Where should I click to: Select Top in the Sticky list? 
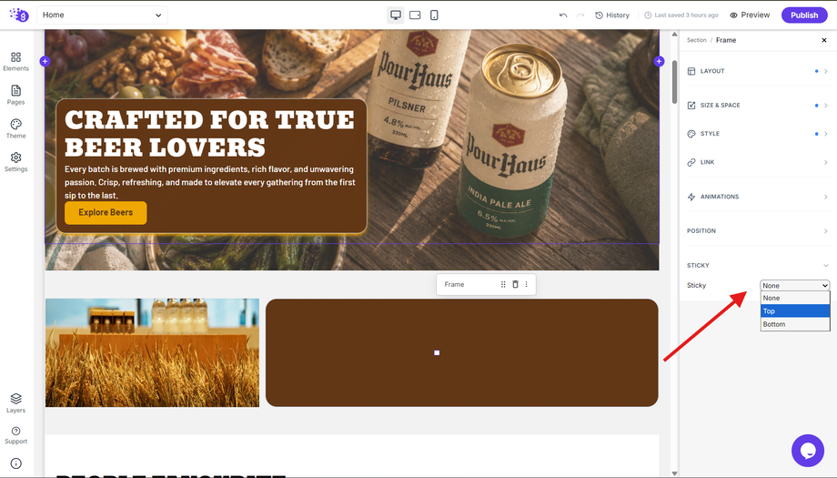click(x=795, y=310)
